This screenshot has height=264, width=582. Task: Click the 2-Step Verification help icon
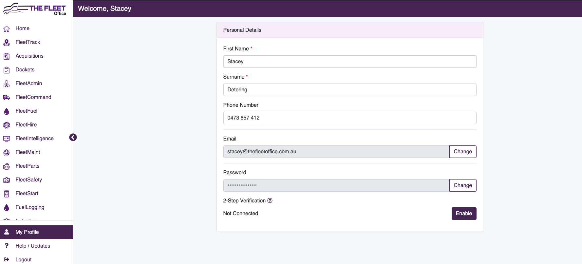point(270,200)
